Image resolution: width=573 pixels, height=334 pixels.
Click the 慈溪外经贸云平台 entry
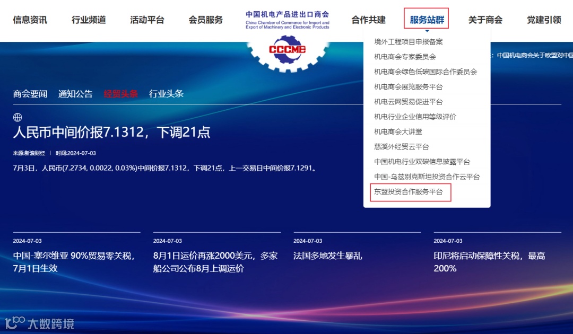[x=401, y=147]
